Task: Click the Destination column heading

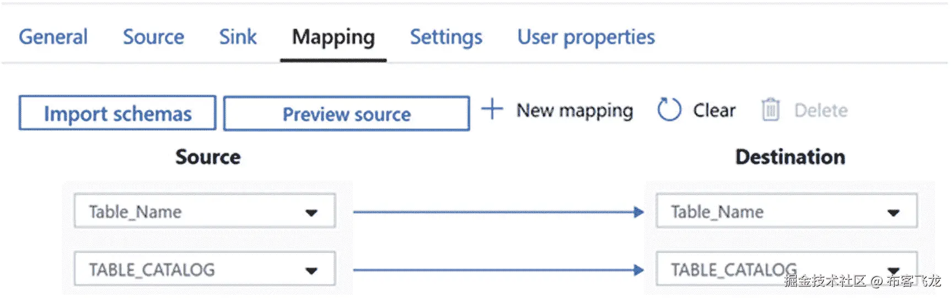Action: [x=790, y=157]
